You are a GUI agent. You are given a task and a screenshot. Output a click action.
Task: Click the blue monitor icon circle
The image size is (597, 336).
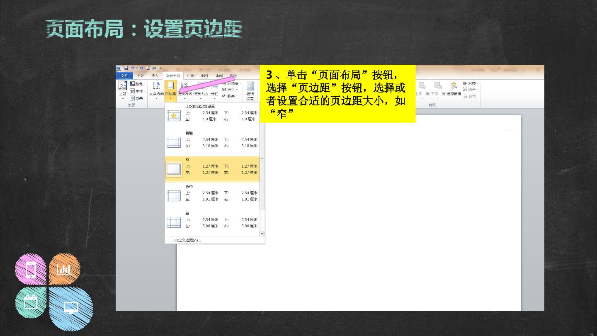pos(71,309)
